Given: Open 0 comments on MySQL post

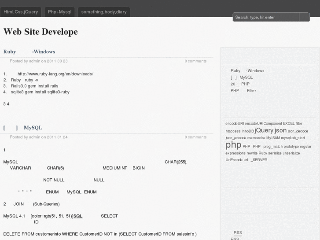Looking at the screenshot, I should tap(195, 137).
